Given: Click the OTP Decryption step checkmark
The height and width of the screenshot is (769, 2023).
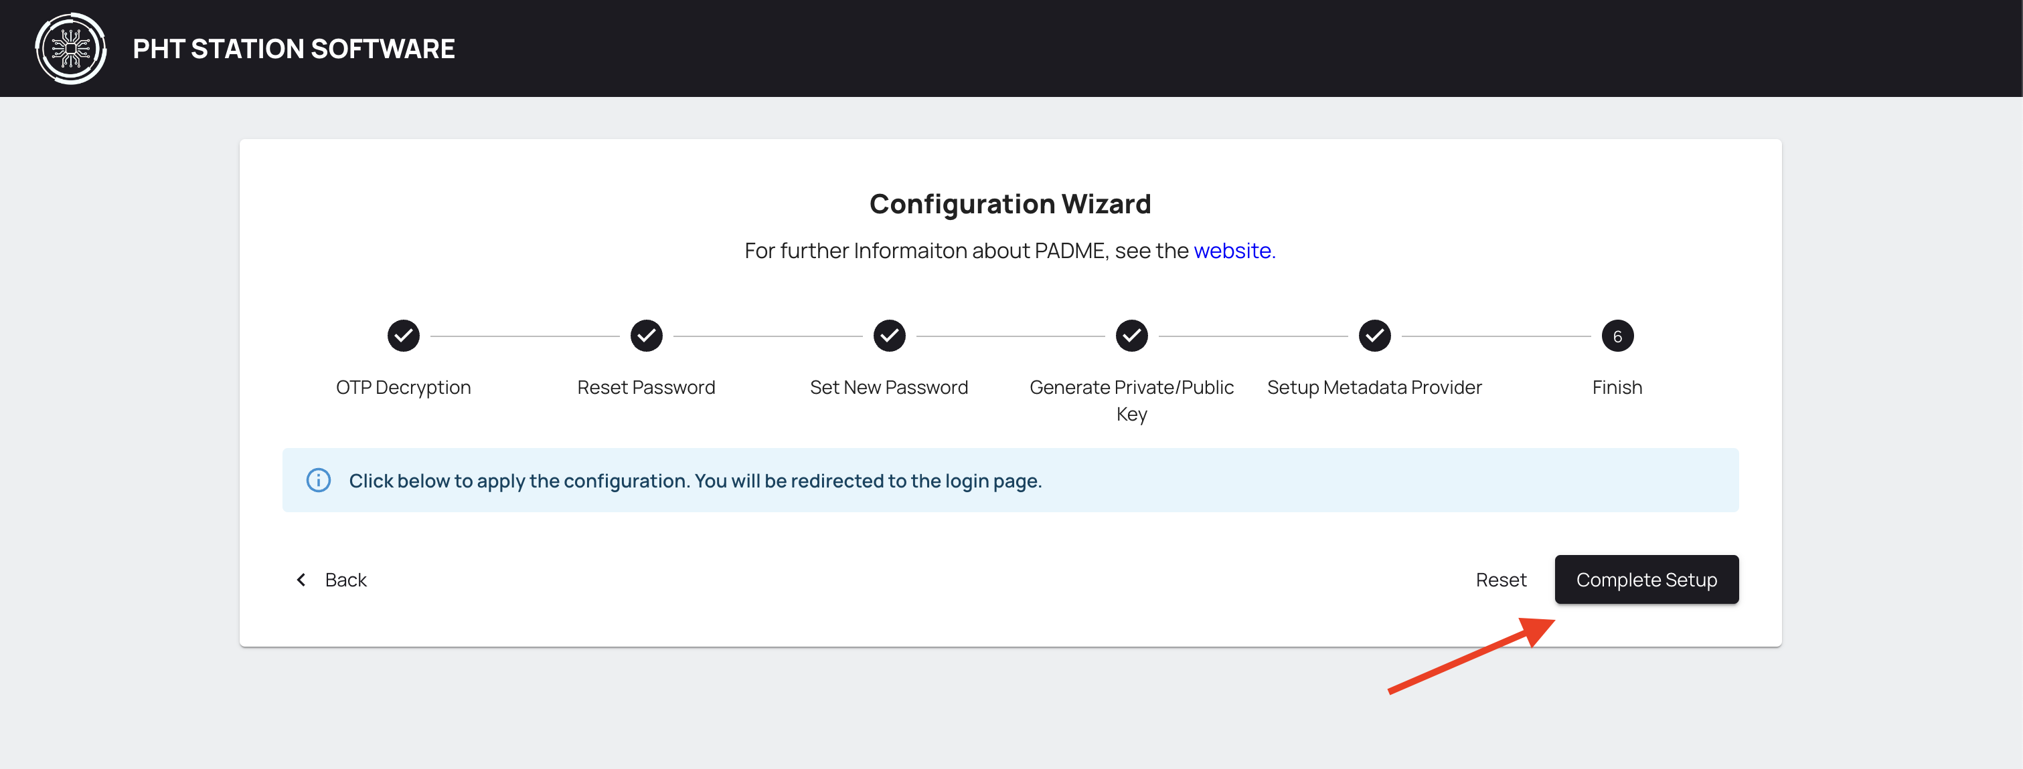Looking at the screenshot, I should point(404,336).
